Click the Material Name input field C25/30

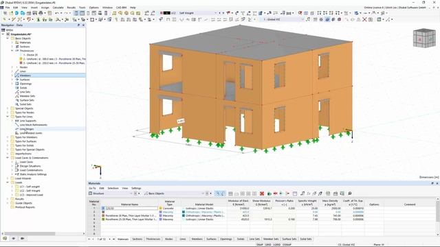(131, 209)
